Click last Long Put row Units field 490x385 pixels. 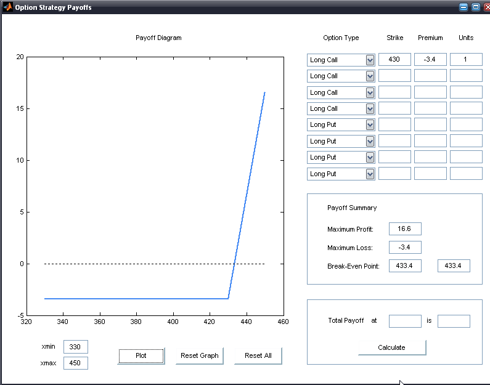pos(466,173)
